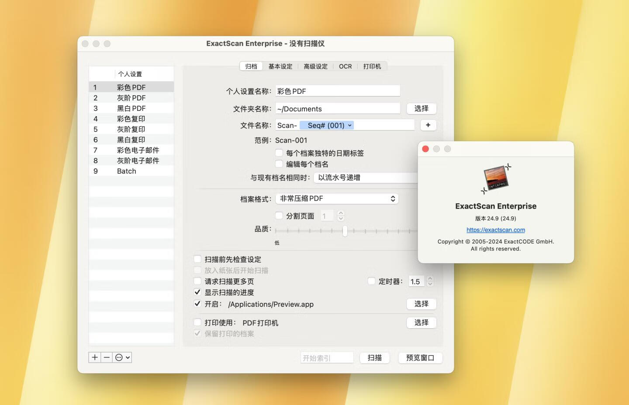Click the remove profile minus icon

point(107,357)
